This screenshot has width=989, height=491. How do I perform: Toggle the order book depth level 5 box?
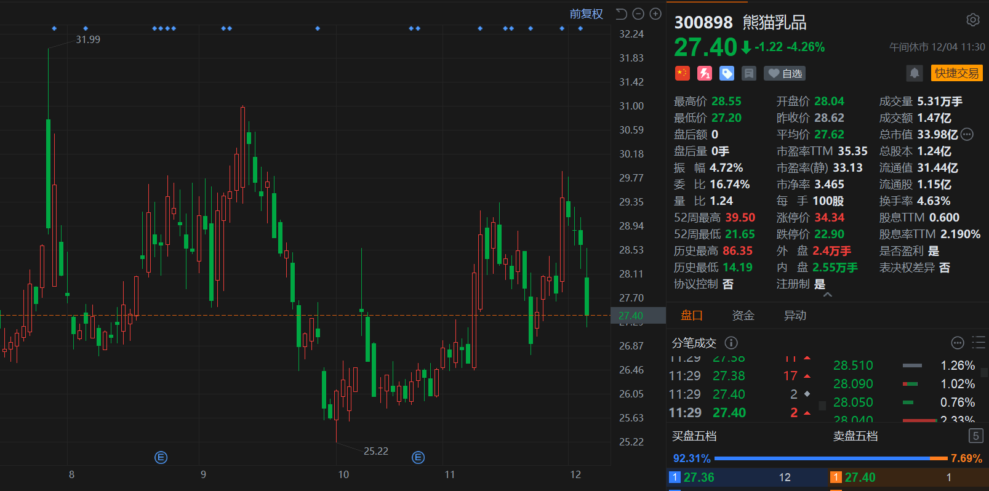[975, 436]
